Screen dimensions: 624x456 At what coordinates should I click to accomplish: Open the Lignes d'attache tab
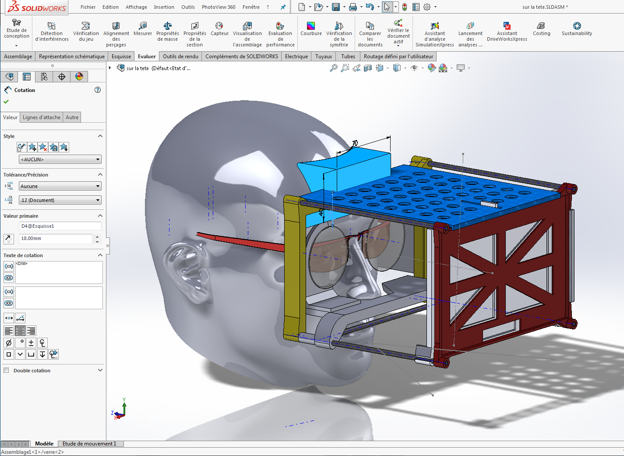tap(42, 117)
